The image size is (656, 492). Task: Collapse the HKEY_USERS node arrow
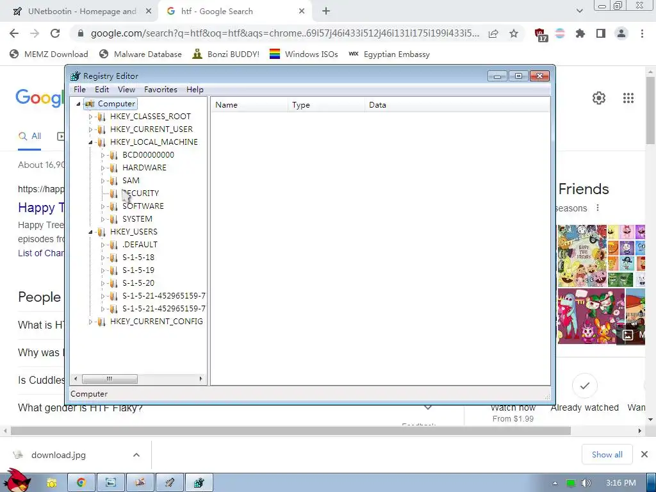pos(90,232)
